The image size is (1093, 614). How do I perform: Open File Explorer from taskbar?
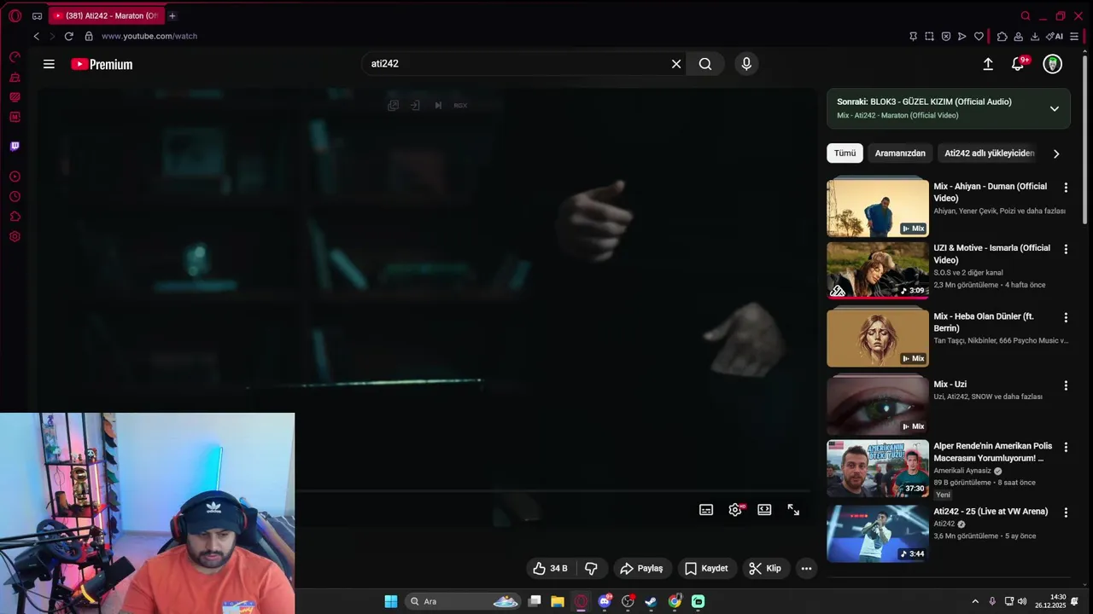coord(558,601)
